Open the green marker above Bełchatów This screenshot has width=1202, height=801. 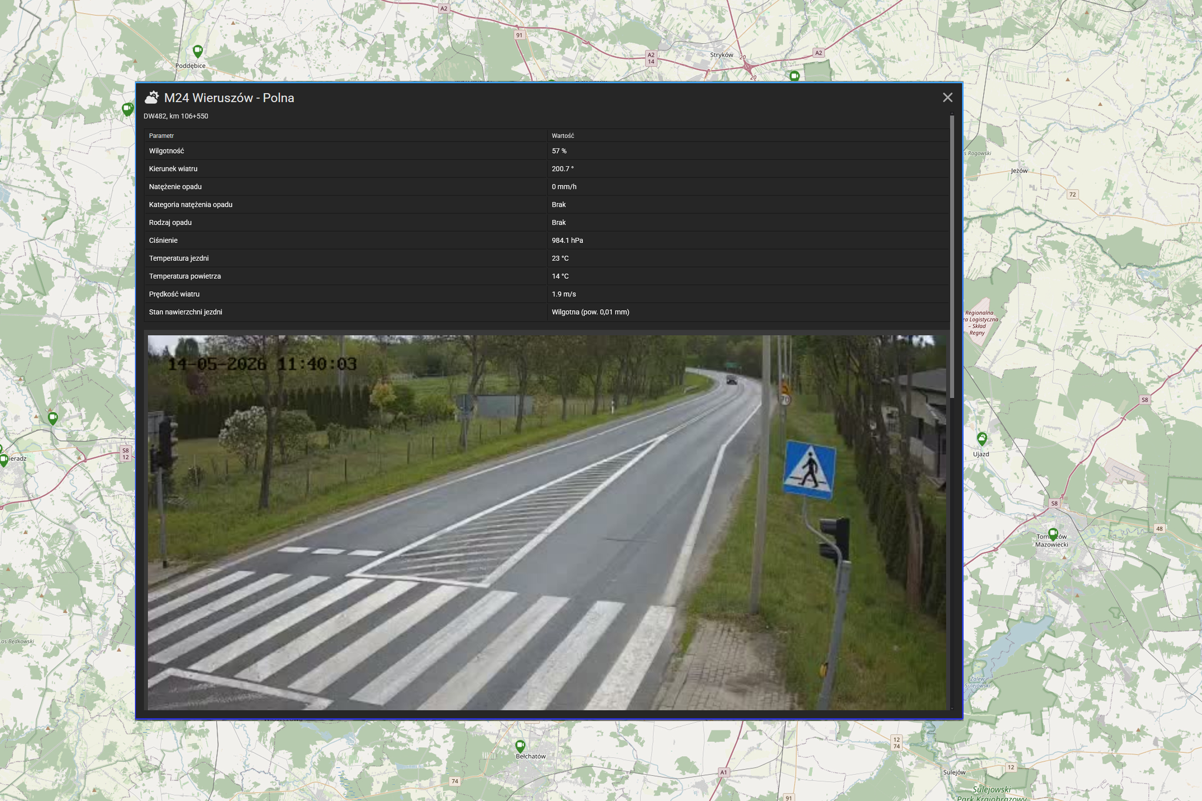[x=520, y=747]
